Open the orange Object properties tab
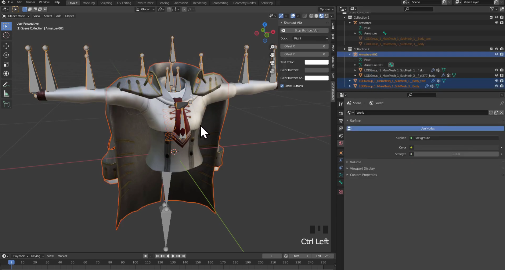The image size is (505, 270). (x=341, y=153)
